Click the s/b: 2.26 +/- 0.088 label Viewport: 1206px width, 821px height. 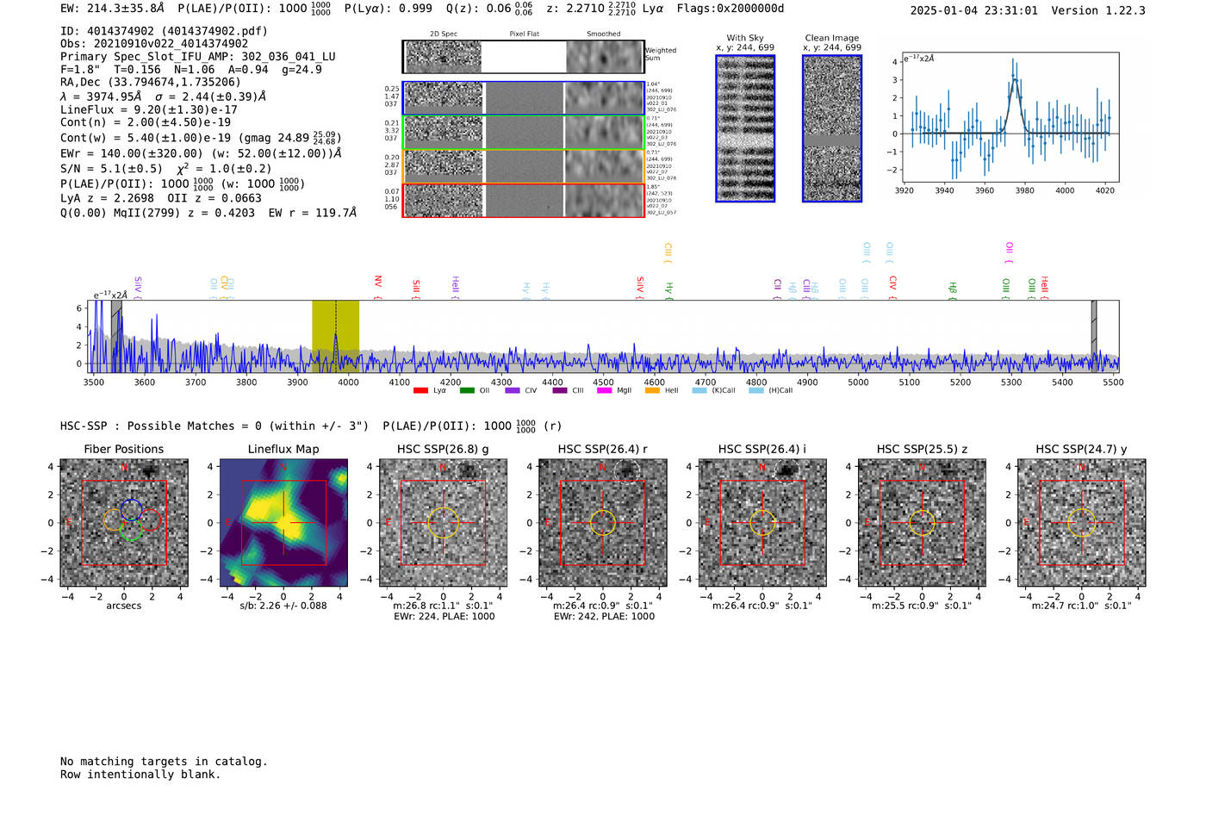click(283, 606)
